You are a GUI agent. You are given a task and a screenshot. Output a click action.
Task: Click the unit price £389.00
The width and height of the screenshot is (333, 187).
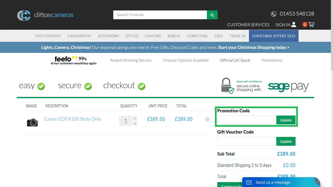[156, 119]
